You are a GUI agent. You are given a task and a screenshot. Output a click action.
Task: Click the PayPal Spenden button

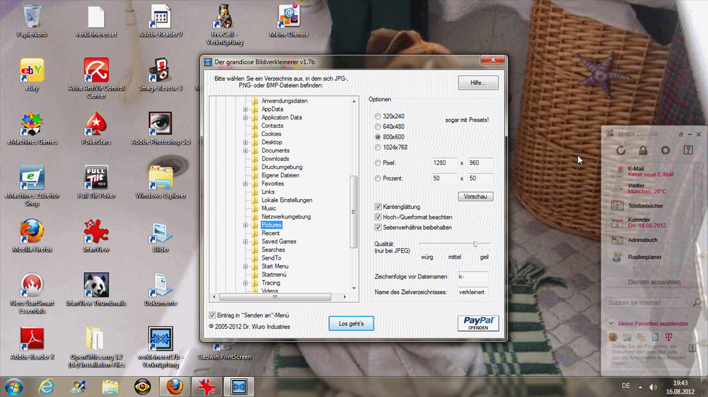tap(478, 323)
